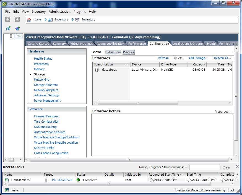Click the Add Storage link

click(198, 58)
